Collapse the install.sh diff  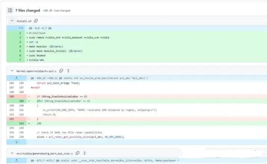click(12, 21)
